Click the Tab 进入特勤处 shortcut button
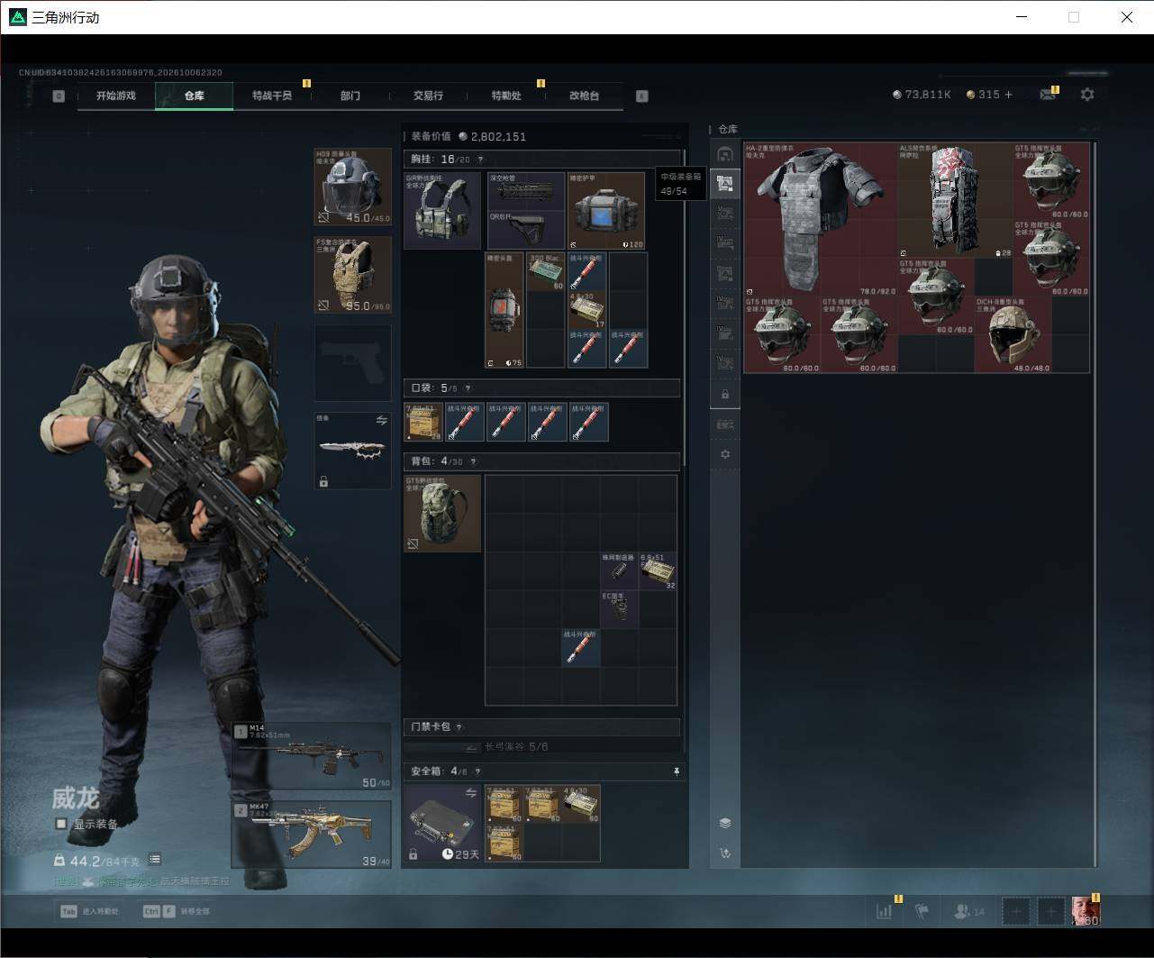 [x=89, y=911]
